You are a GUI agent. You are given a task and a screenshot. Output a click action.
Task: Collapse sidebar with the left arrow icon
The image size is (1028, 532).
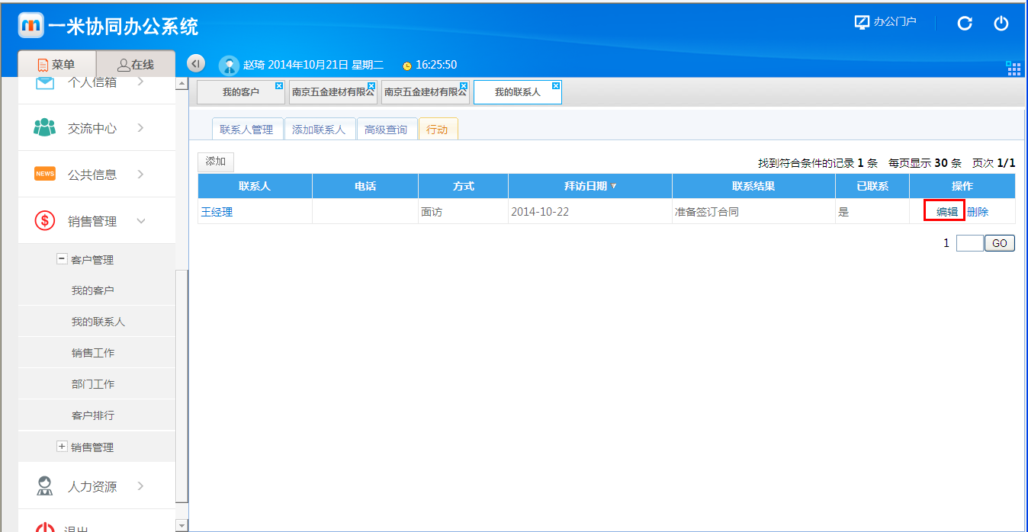click(196, 63)
